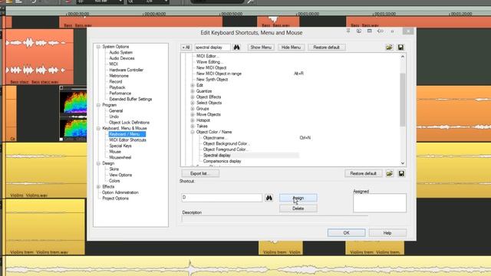Open the Help button in the dialog

tap(387, 233)
